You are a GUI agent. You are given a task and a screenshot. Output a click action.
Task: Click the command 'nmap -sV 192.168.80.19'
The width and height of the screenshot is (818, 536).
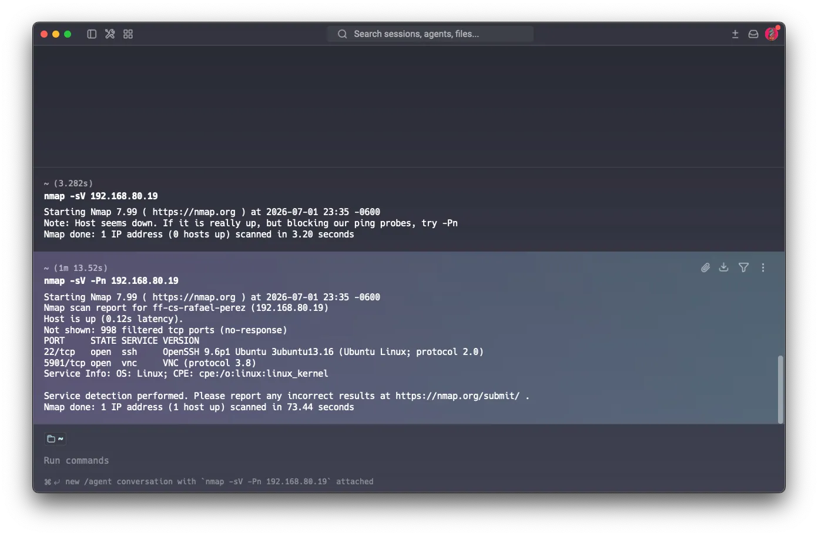coord(101,196)
